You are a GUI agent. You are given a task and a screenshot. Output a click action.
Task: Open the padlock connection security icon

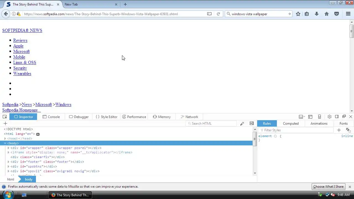coord(18,14)
